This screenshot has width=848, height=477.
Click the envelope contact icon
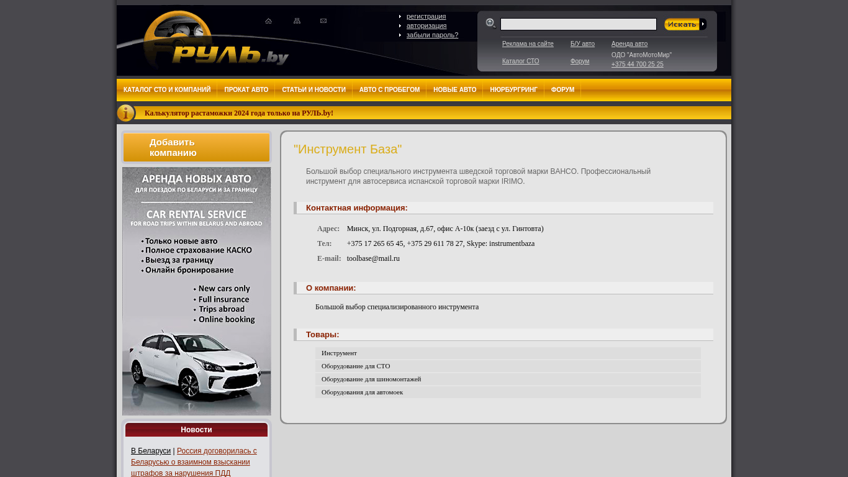[x=323, y=21]
